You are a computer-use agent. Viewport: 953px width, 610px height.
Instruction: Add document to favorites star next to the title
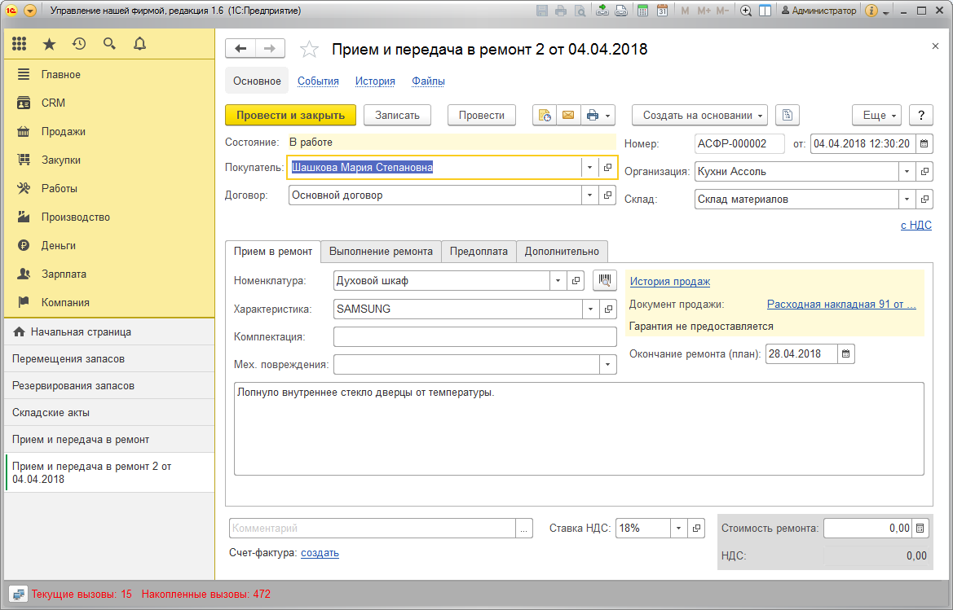coord(309,49)
